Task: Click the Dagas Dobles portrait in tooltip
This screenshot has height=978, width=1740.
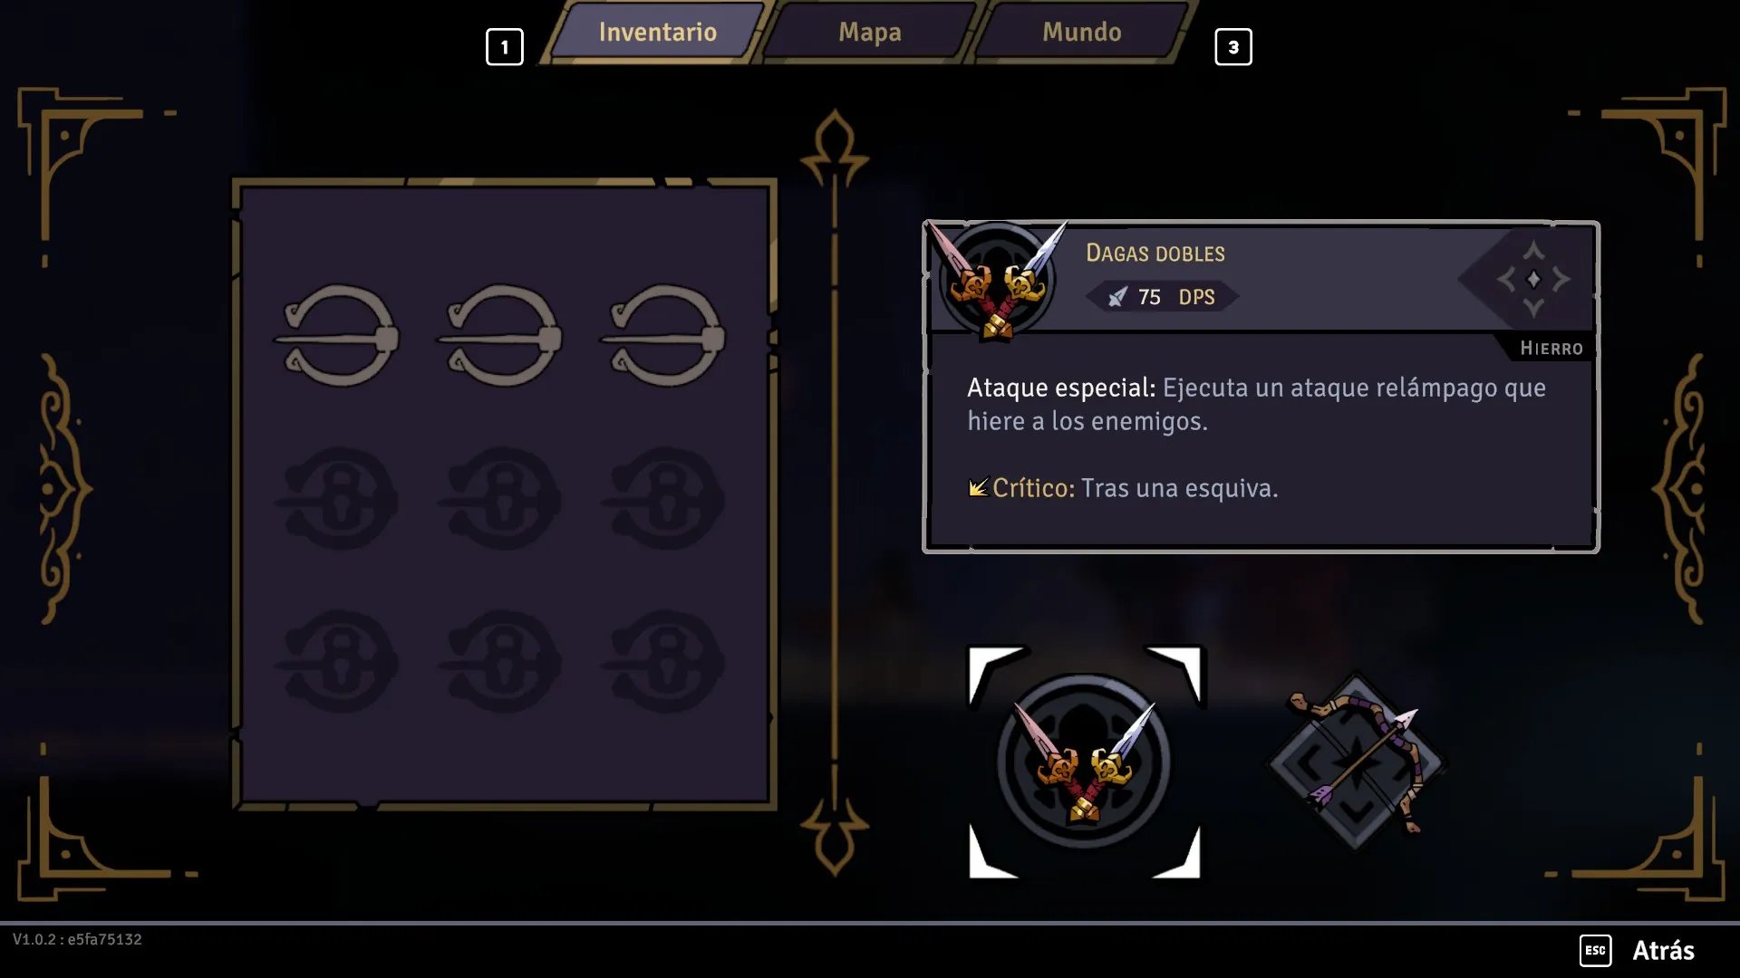Action: pyautogui.click(x=997, y=280)
